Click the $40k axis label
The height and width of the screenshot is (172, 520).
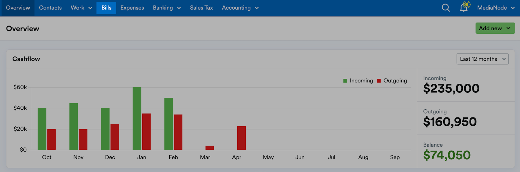tap(20, 108)
